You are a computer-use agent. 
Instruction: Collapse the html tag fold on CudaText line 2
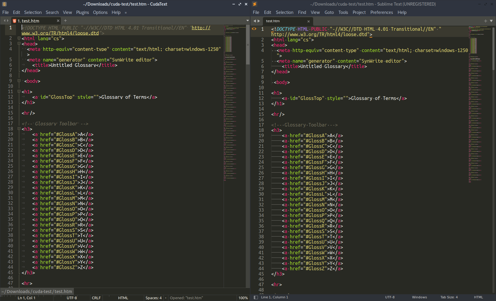click(19, 38)
